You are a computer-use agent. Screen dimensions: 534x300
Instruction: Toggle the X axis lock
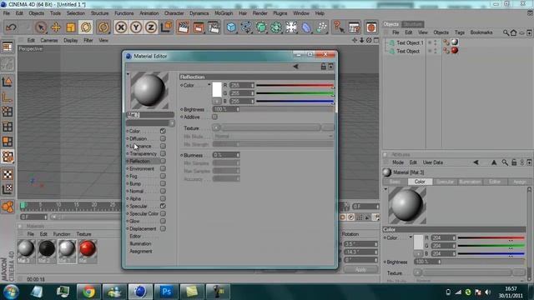pos(121,27)
